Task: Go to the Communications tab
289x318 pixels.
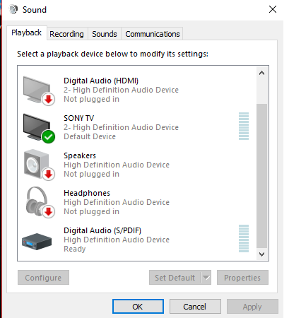Action: [153, 34]
